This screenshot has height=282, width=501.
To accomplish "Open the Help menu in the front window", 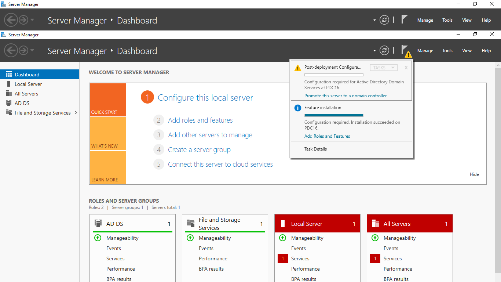I will pyautogui.click(x=486, y=51).
